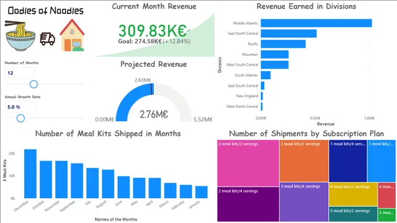Select the orange 2 meal kits/2 servings tile
Viewport: 397px width, 223px height.
(x=304, y=161)
